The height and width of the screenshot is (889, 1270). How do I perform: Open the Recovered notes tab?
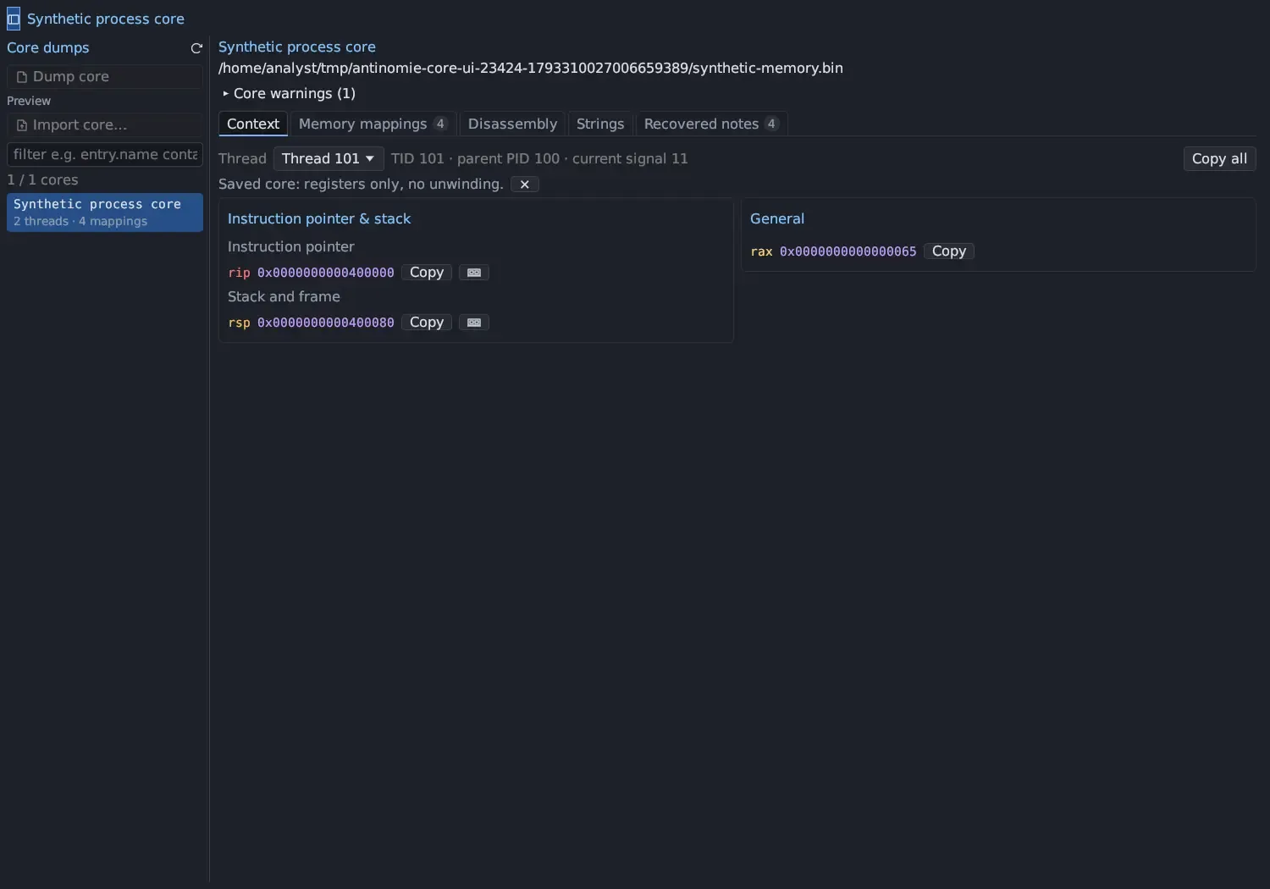point(711,124)
